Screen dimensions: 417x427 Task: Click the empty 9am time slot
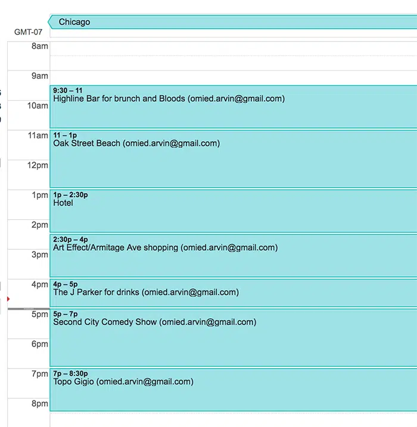coord(232,78)
